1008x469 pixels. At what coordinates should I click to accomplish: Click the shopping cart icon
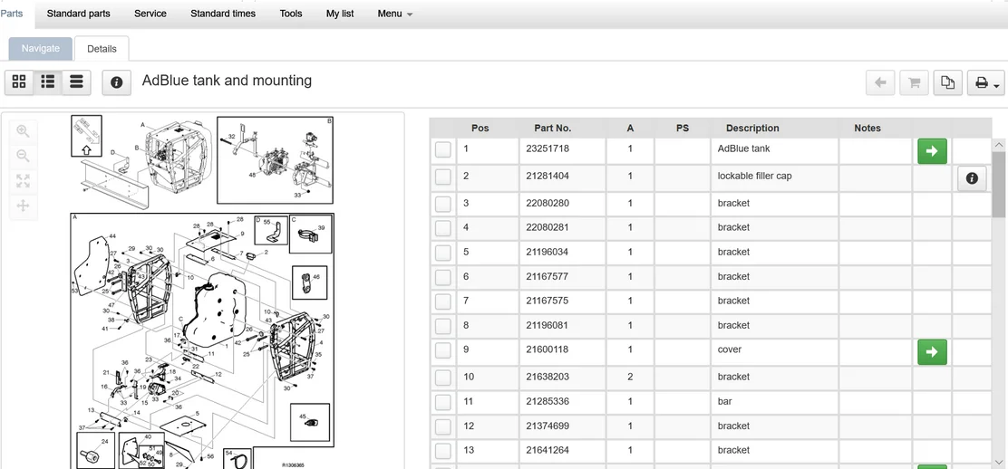coord(914,83)
